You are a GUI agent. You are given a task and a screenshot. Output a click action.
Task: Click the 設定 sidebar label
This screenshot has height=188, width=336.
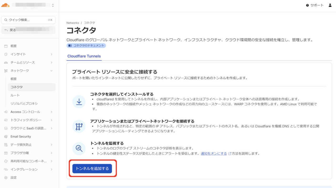click(x=14, y=178)
